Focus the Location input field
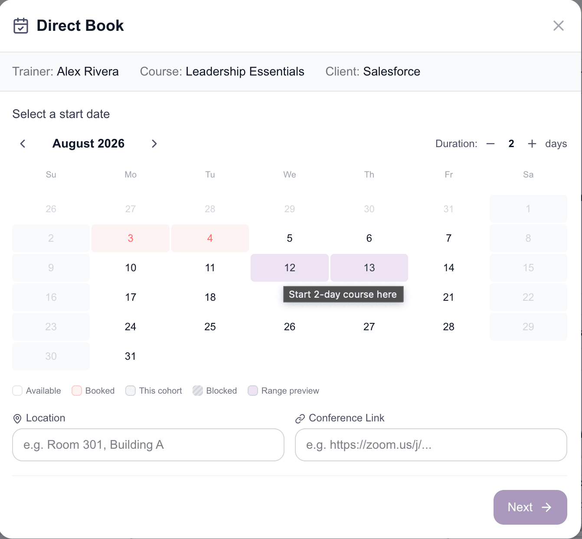 pos(148,445)
